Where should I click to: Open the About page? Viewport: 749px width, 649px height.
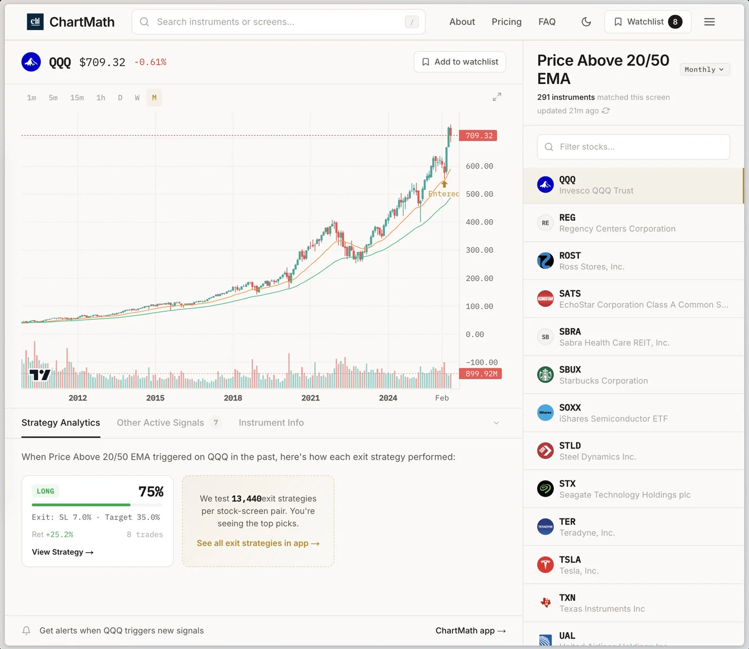point(462,22)
